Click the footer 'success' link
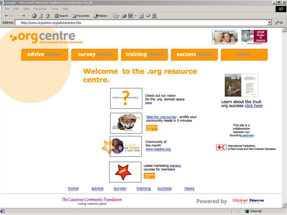The height and width of the screenshot is (215, 287). [164, 188]
